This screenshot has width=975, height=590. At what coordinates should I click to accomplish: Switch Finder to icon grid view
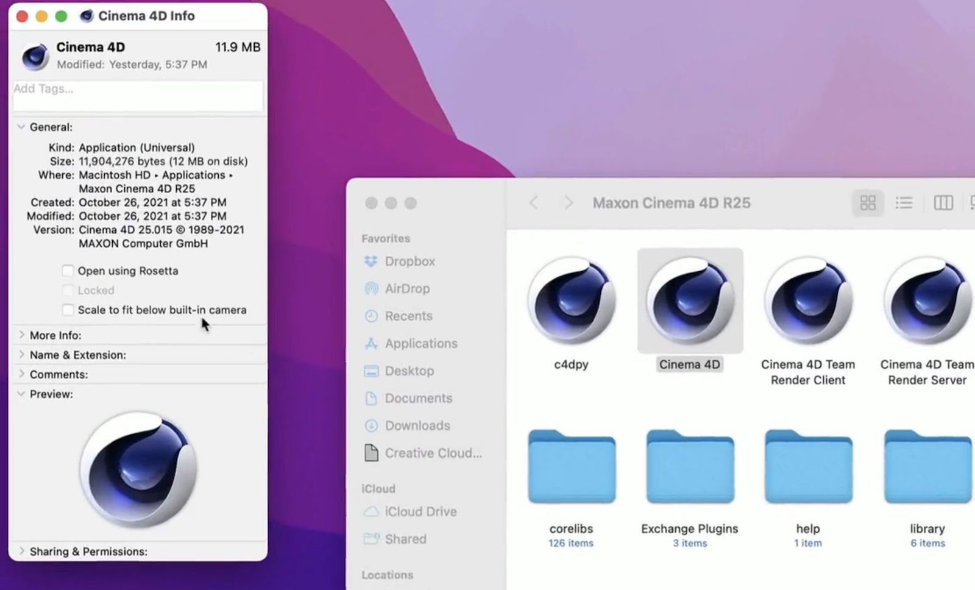pyautogui.click(x=868, y=203)
